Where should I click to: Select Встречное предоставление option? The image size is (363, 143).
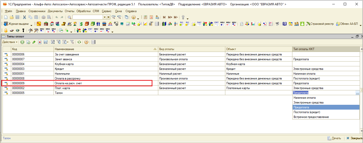pyautogui.click(x=326, y=117)
